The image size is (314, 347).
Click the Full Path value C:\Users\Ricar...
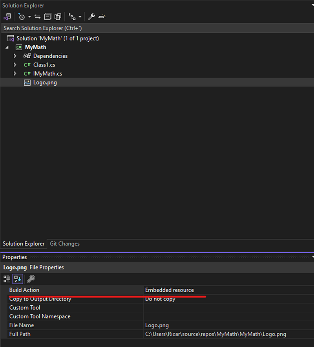(215, 334)
